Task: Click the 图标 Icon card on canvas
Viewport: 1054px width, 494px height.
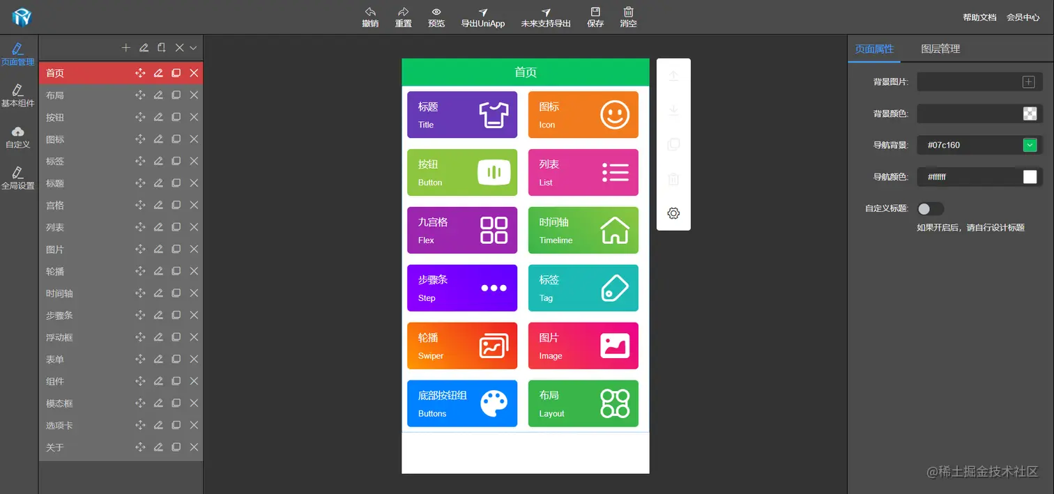Action: 583,114
